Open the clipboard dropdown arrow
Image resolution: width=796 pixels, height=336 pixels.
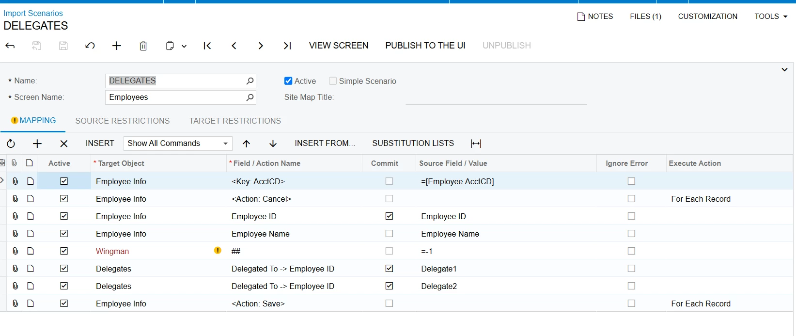tap(184, 46)
